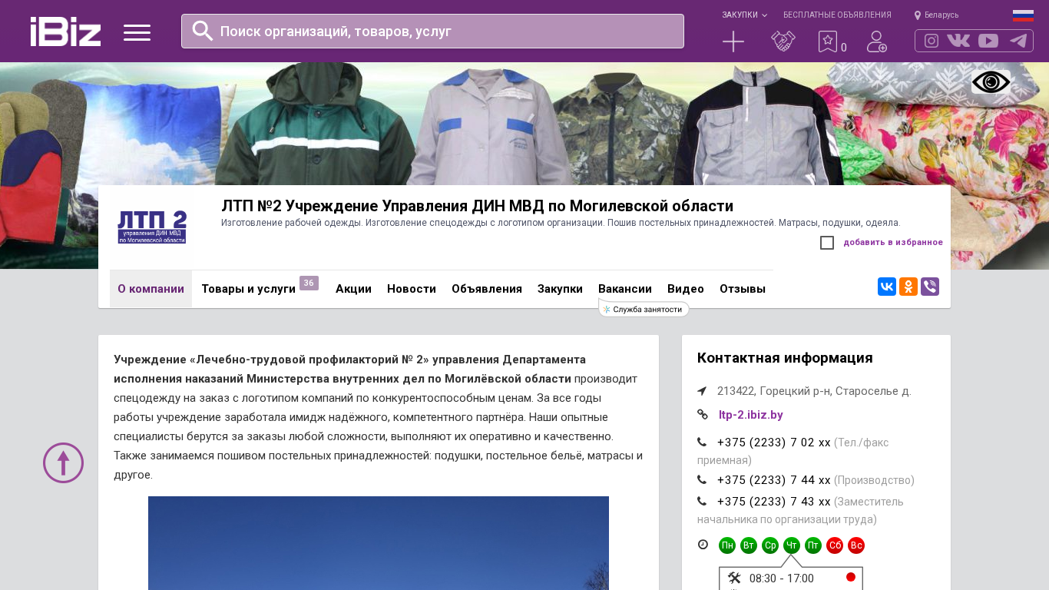
Task: Open the Новости tab
Action: tap(412, 289)
